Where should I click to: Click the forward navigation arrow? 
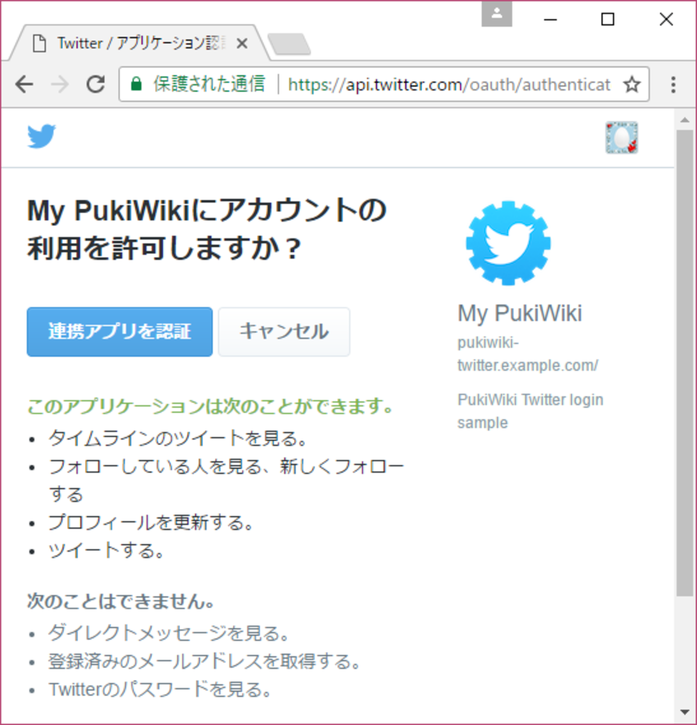pyautogui.click(x=60, y=84)
